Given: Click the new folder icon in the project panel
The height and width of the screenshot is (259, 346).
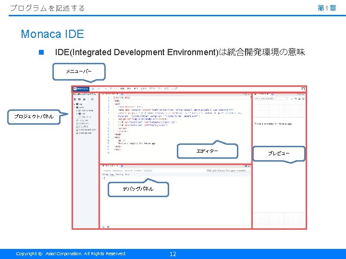Looking at the screenshot, I should pyautogui.click(x=80, y=99).
